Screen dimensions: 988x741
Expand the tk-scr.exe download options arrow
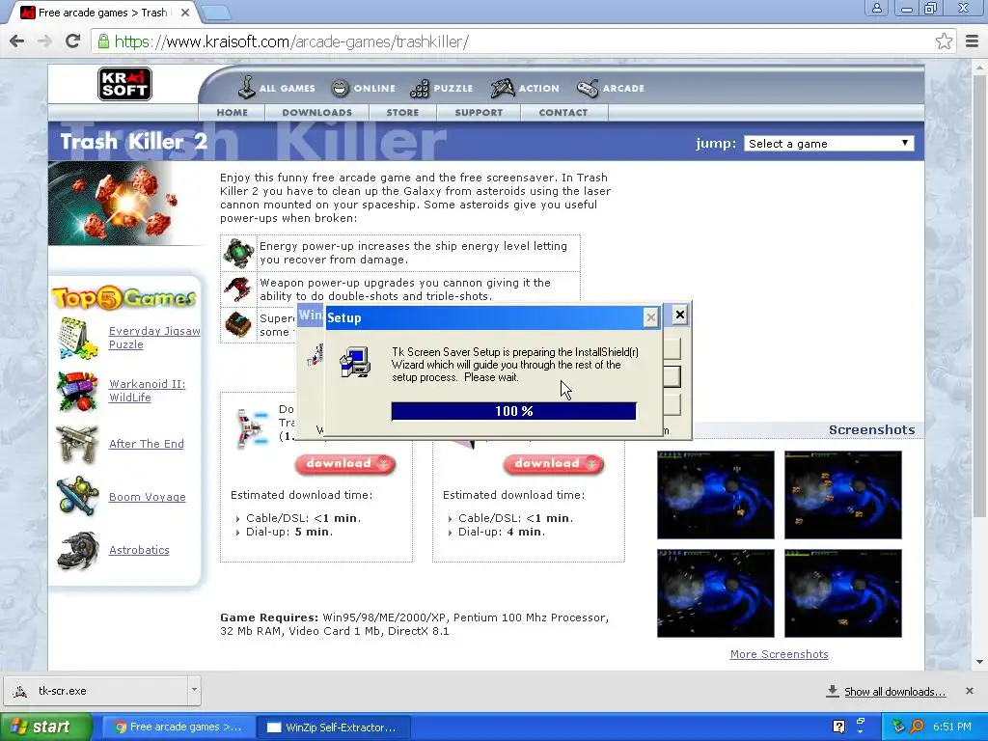[194, 690]
